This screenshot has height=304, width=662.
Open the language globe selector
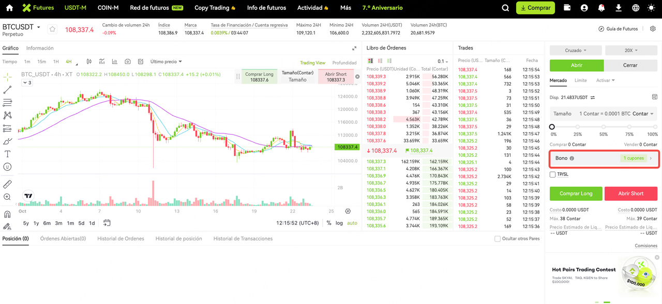point(636,8)
